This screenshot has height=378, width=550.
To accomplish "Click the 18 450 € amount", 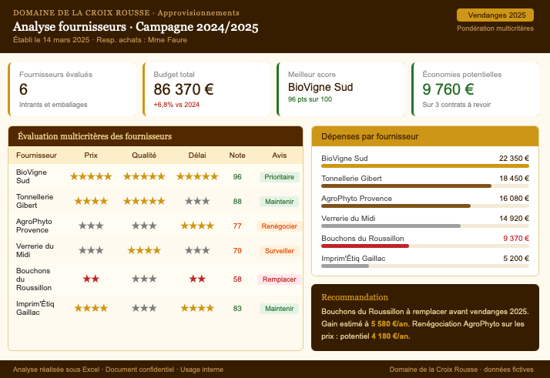I will pyautogui.click(x=514, y=178).
